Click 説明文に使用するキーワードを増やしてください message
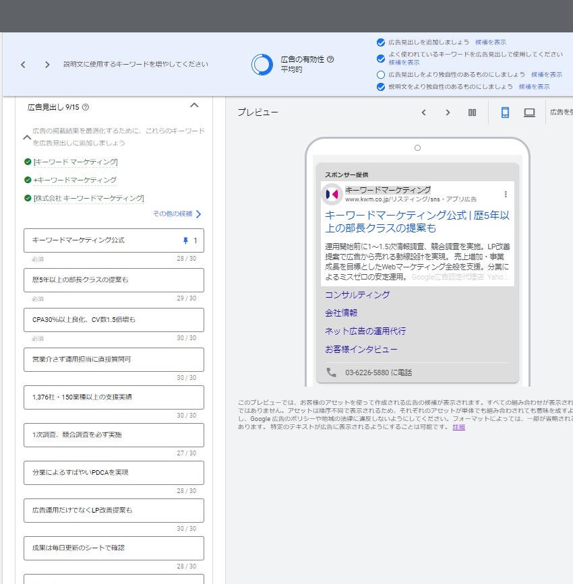Image resolution: width=573 pixels, height=584 pixels. [135, 65]
